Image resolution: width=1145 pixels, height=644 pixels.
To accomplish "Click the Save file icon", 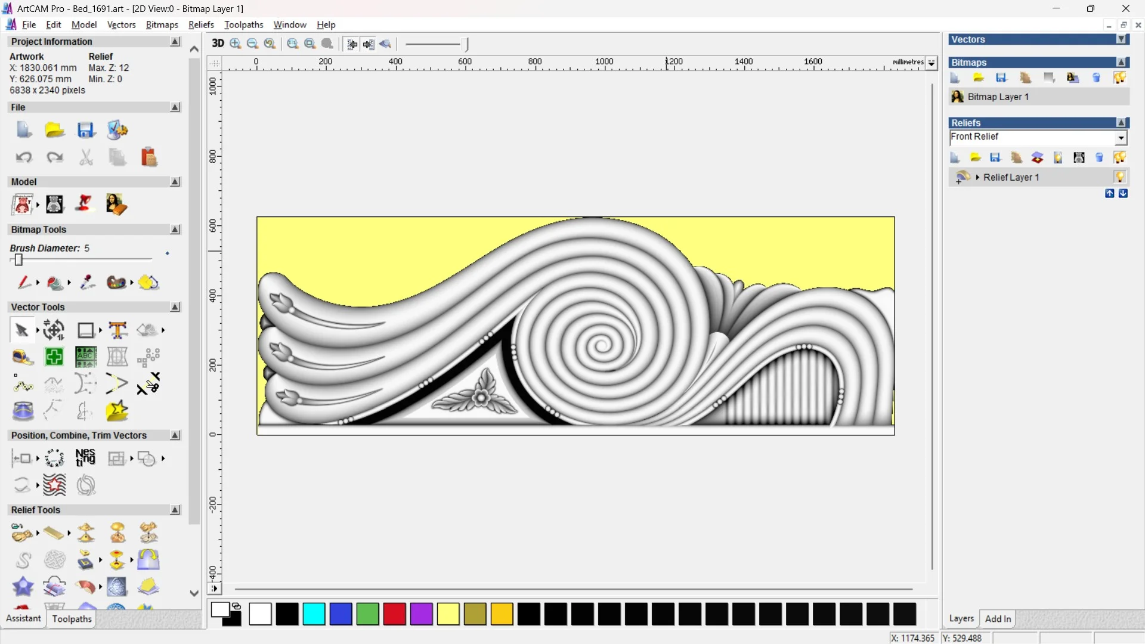I will click(x=86, y=130).
